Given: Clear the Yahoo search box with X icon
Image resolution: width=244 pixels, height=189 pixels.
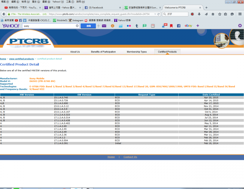Looking at the screenshot, I should point(77,26).
